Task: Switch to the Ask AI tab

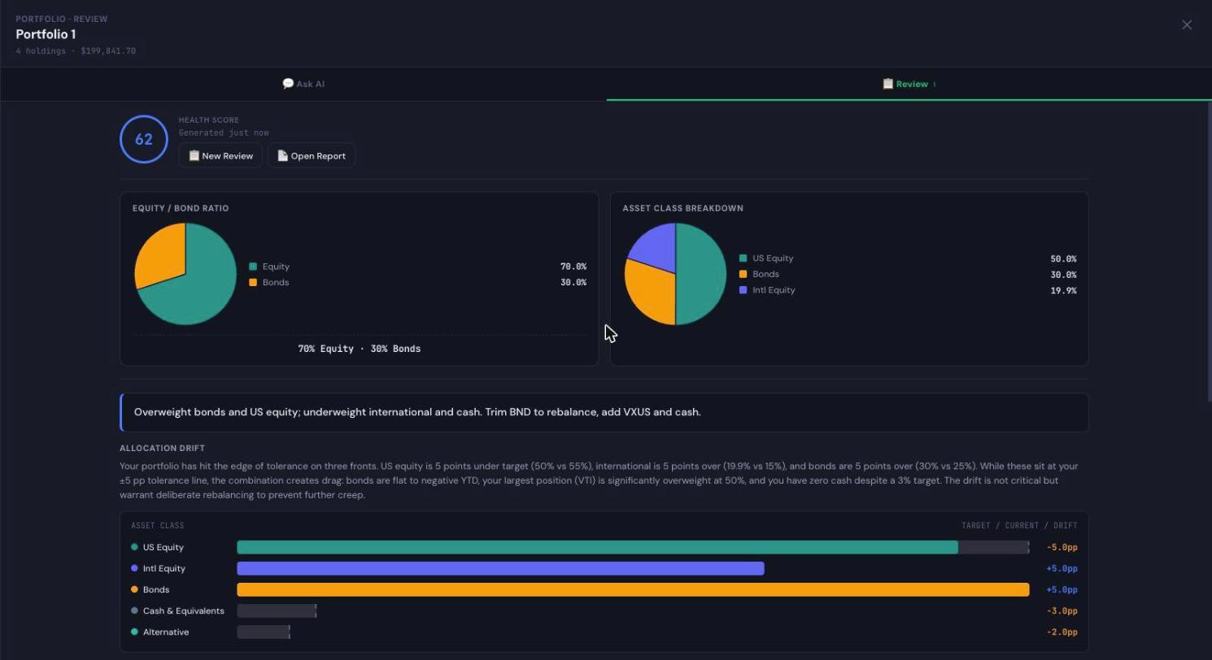Action: [x=303, y=84]
